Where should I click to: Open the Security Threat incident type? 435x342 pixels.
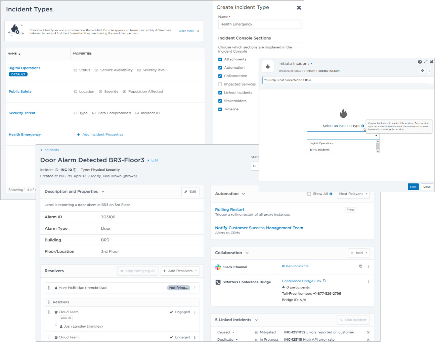pyautogui.click(x=22, y=113)
